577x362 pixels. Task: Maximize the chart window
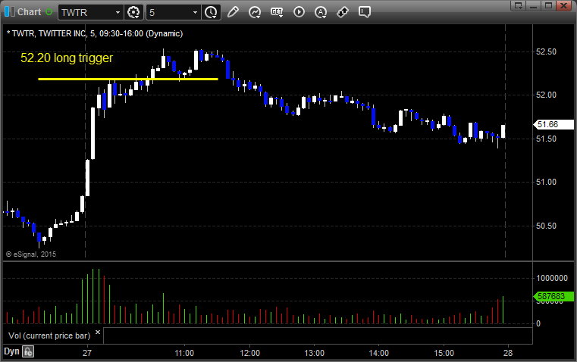click(548, 5)
